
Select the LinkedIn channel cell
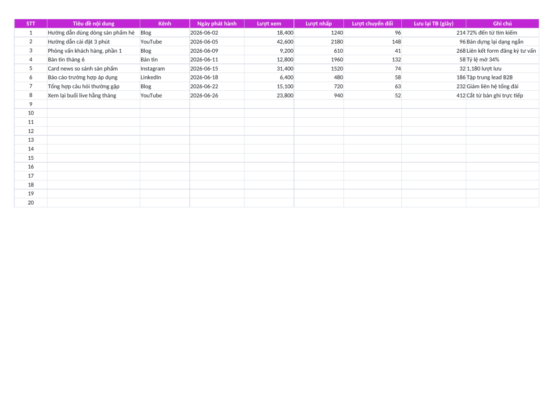pos(165,78)
